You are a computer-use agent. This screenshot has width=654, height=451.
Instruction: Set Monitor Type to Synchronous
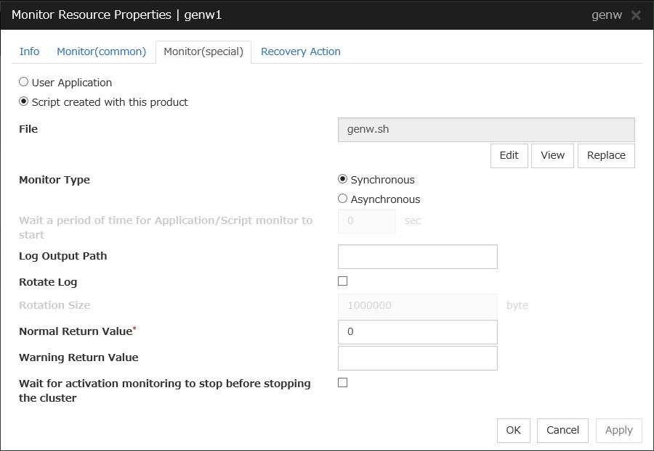pos(343,180)
